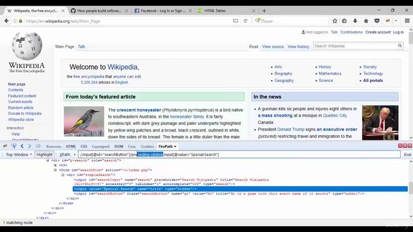Click the Wikipedia search magnifier icon
The width and height of the screenshot is (413, 232).
[400, 46]
